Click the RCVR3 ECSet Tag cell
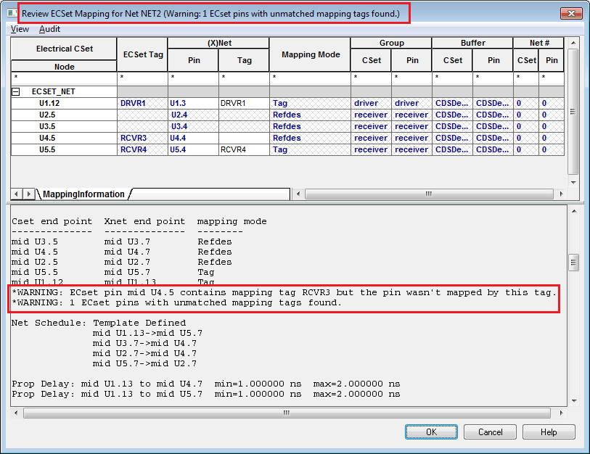Screen dimensions: 590x454 coord(143,138)
